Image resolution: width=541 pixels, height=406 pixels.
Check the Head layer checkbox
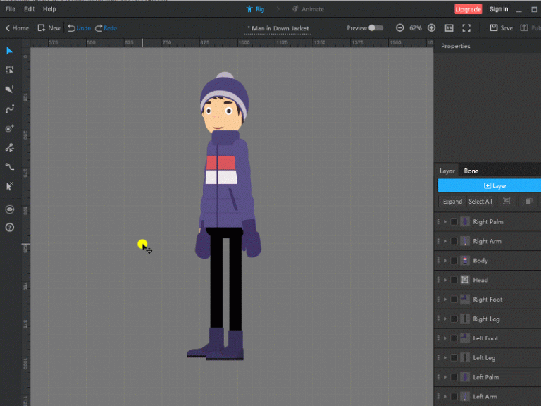[454, 280]
